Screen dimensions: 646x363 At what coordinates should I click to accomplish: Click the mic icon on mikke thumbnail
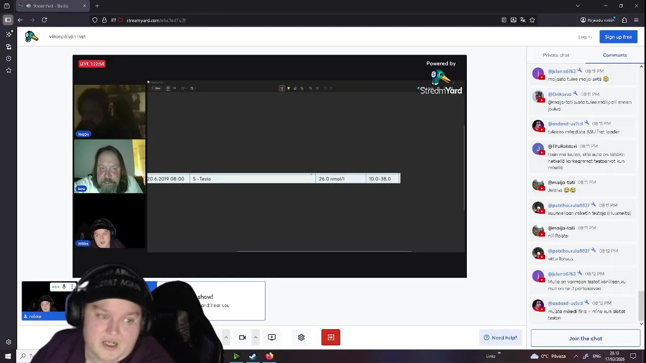coord(64,287)
